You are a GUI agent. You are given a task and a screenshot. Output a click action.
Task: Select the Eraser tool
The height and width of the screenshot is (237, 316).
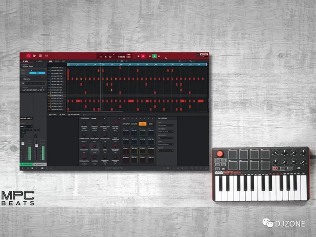pos(126,61)
